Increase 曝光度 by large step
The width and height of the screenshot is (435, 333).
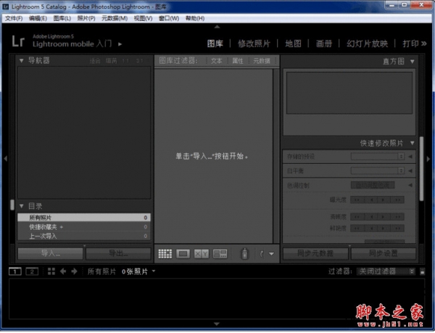[x=397, y=200]
